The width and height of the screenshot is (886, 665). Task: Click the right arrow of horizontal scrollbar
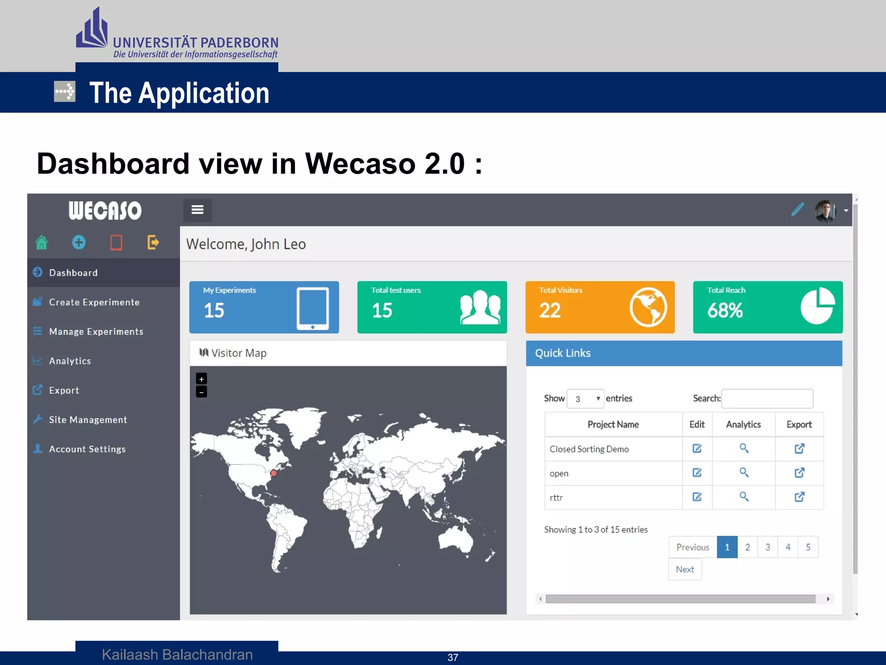(828, 599)
